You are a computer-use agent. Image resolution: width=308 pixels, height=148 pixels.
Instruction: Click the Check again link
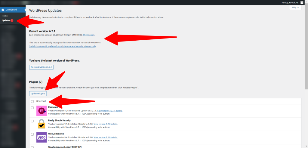click(89, 35)
